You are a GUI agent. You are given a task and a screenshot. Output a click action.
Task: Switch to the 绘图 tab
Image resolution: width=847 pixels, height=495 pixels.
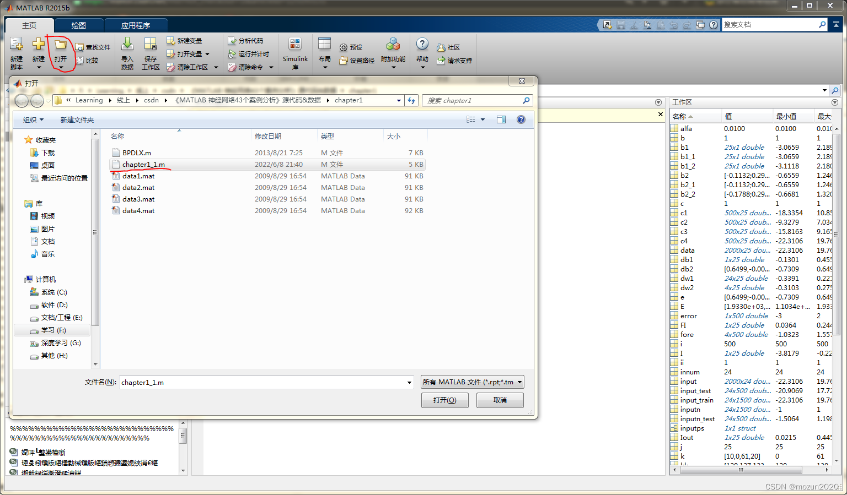coord(79,25)
